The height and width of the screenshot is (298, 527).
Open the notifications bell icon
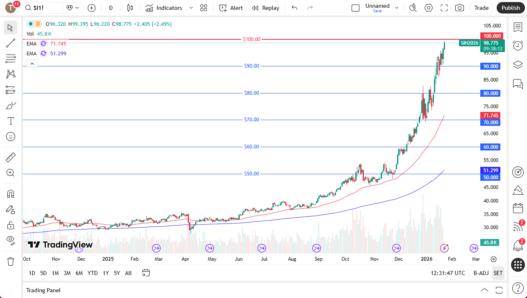518,246
